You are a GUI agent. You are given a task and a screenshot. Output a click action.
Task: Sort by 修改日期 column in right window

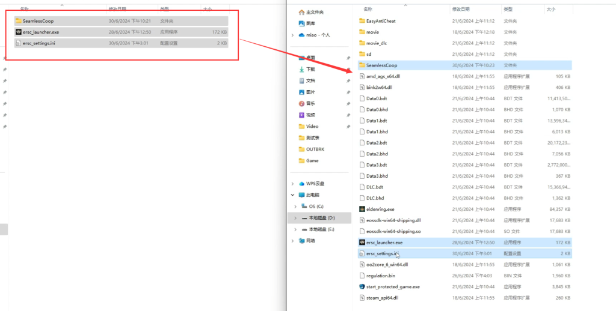(460, 10)
